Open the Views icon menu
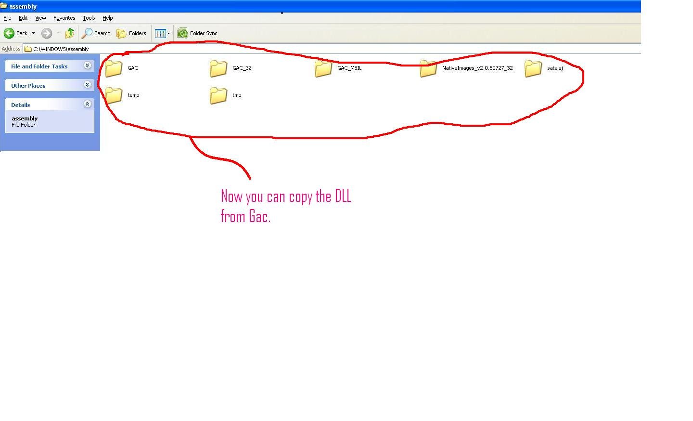693x421 pixels. [162, 33]
